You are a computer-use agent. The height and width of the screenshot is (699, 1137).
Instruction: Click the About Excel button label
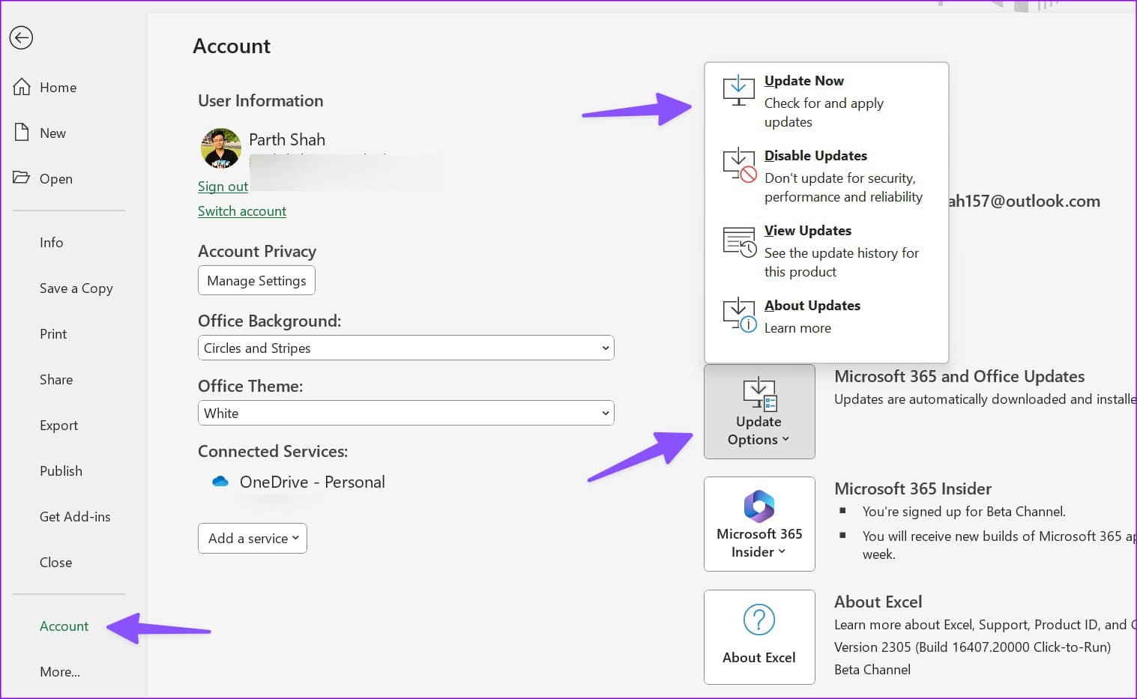[759, 657]
